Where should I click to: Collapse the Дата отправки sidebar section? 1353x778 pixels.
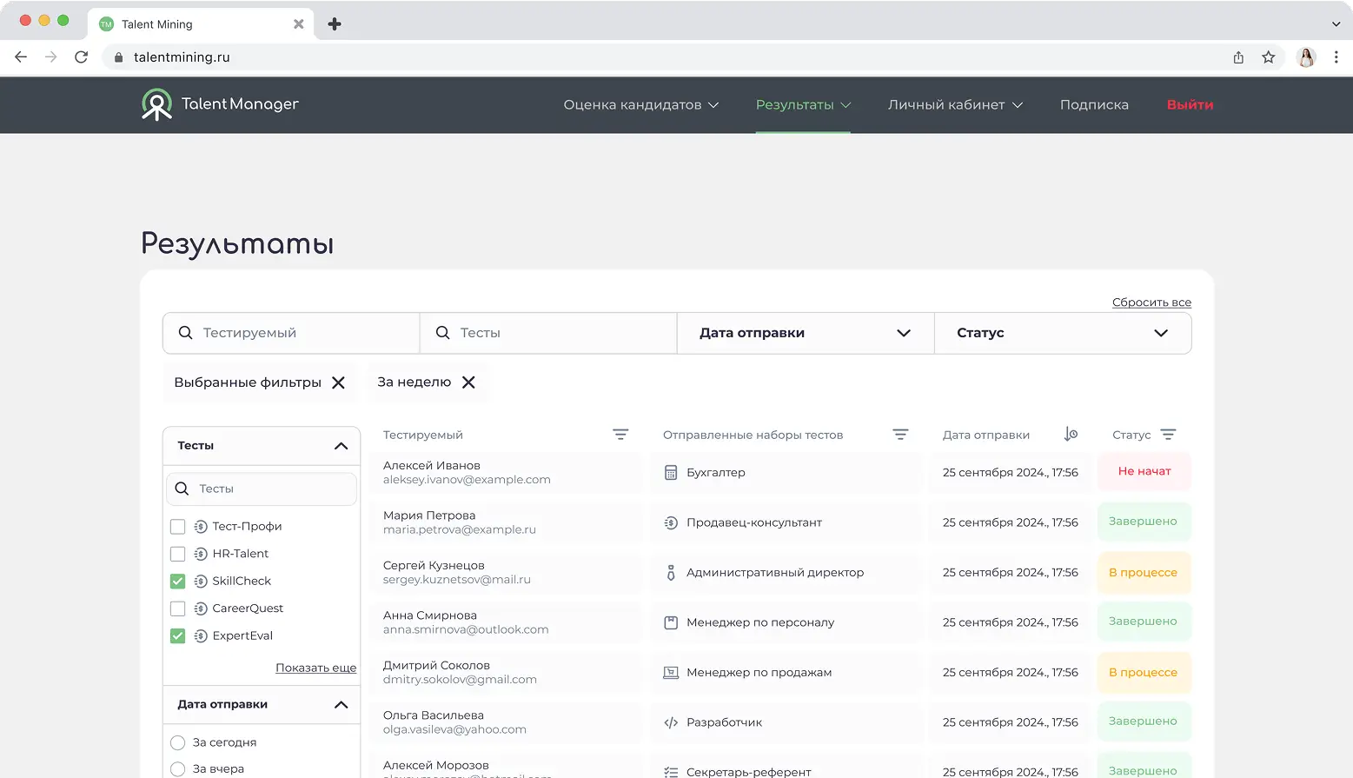click(x=341, y=705)
